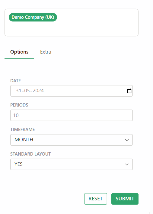Click the TIMEFRAME field label

[23, 129]
